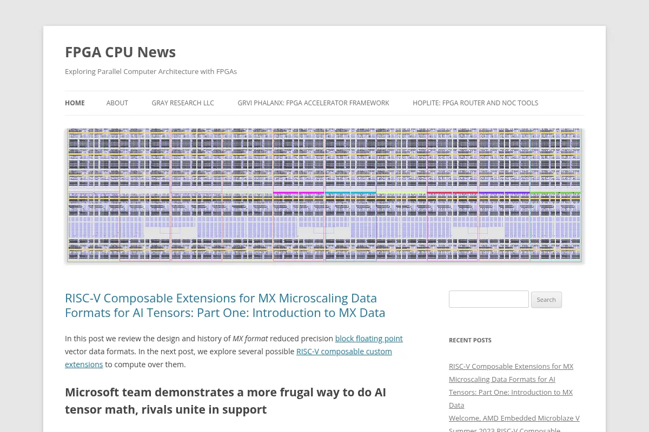The width and height of the screenshot is (649, 432).
Task: Open the ABOUT menu page
Action: [x=117, y=103]
